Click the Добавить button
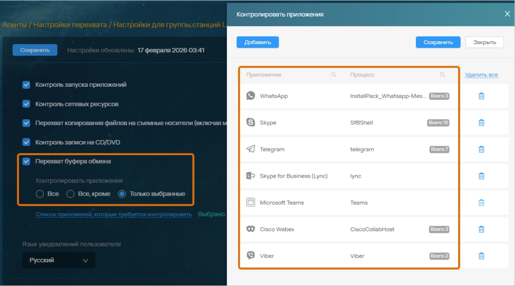The height and width of the screenshot is (286, 515). pos(257,42)
